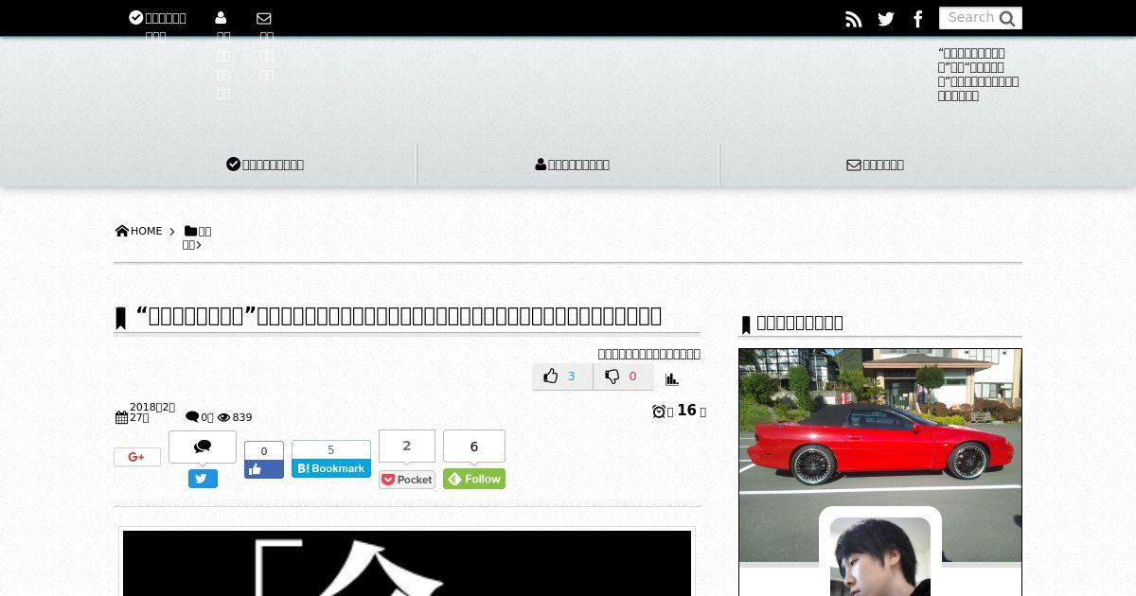
Task: Click the Pocket count bubble showing 2
Action: (x=407, y=446)
